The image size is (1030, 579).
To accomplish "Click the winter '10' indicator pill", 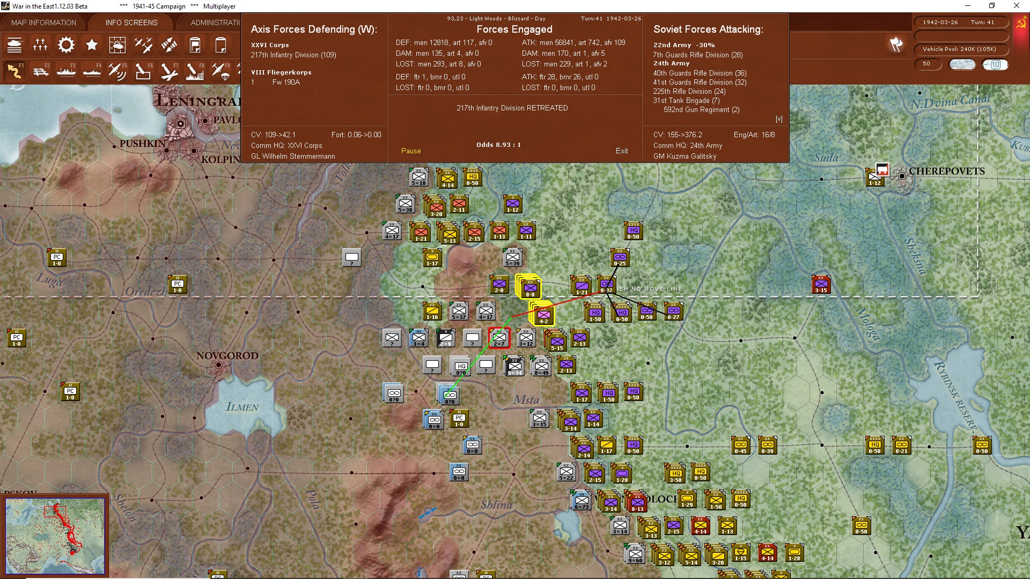I will tap(995, 64).
